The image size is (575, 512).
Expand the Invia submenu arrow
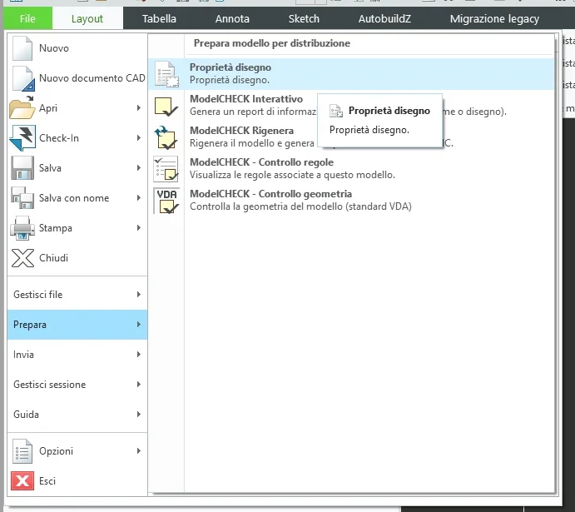(x=138, y=355)
